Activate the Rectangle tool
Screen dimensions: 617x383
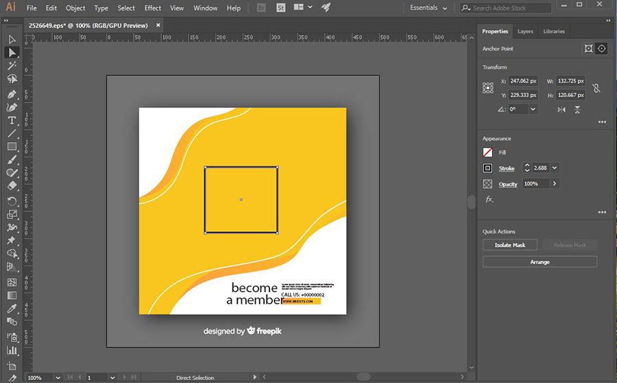pos(12,146)
